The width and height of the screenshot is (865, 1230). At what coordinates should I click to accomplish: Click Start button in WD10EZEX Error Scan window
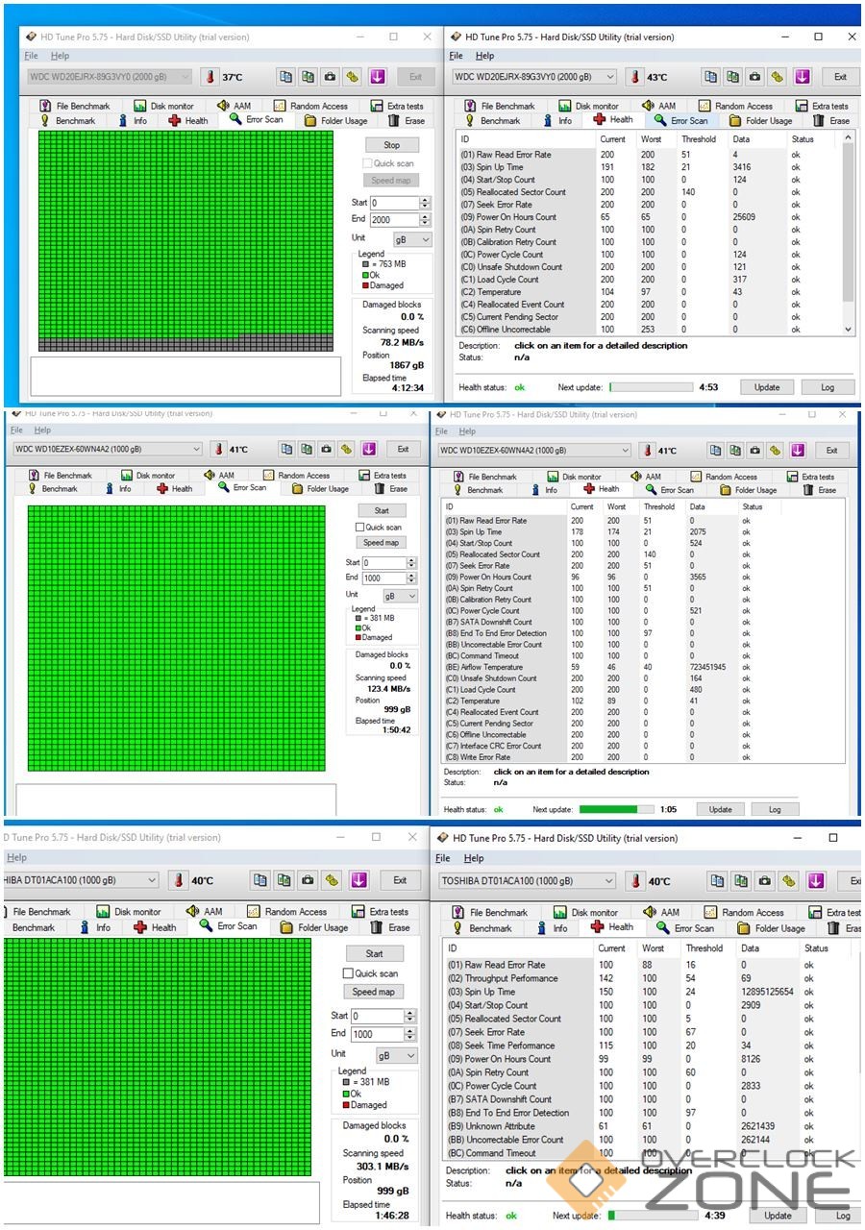point(382,510)
